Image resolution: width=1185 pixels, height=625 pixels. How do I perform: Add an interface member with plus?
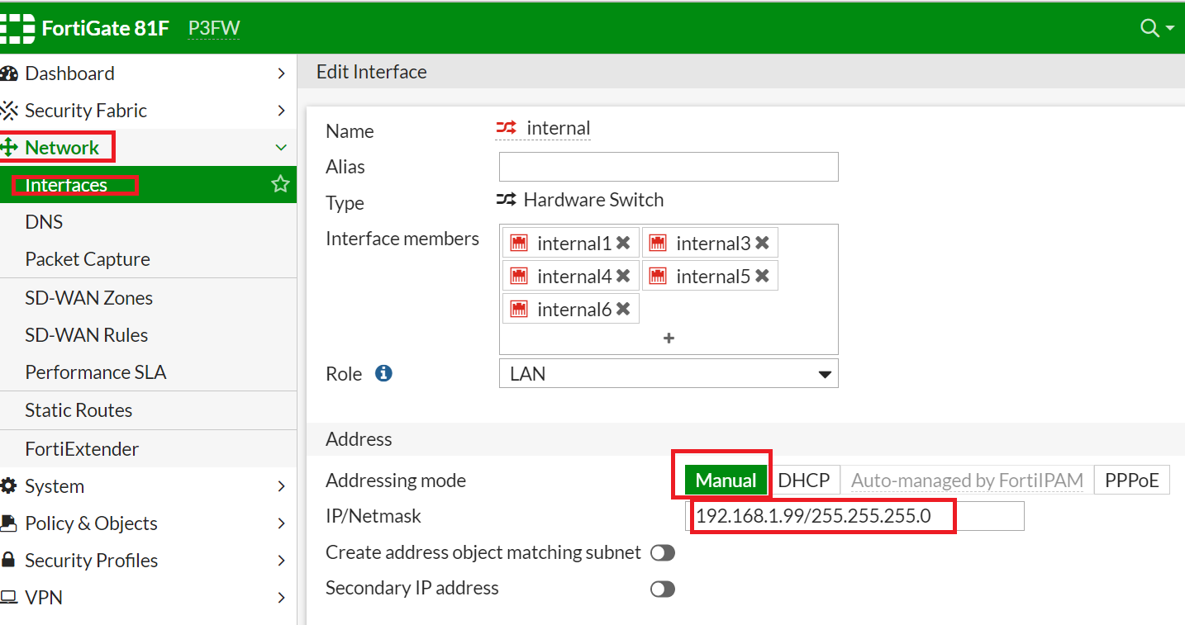[x=669, y=339]
